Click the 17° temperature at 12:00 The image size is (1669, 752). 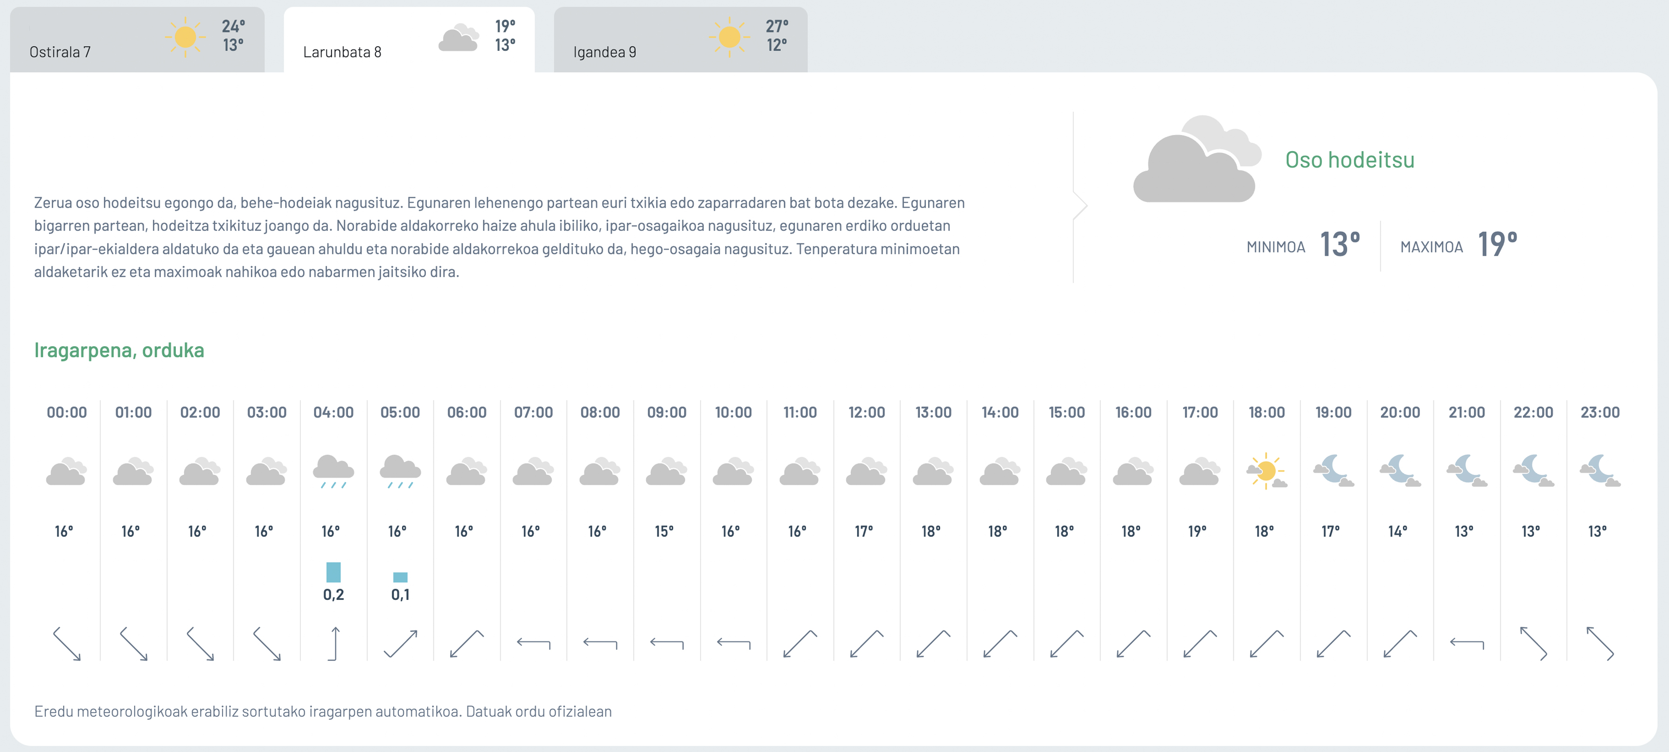[x=864, y=532]
